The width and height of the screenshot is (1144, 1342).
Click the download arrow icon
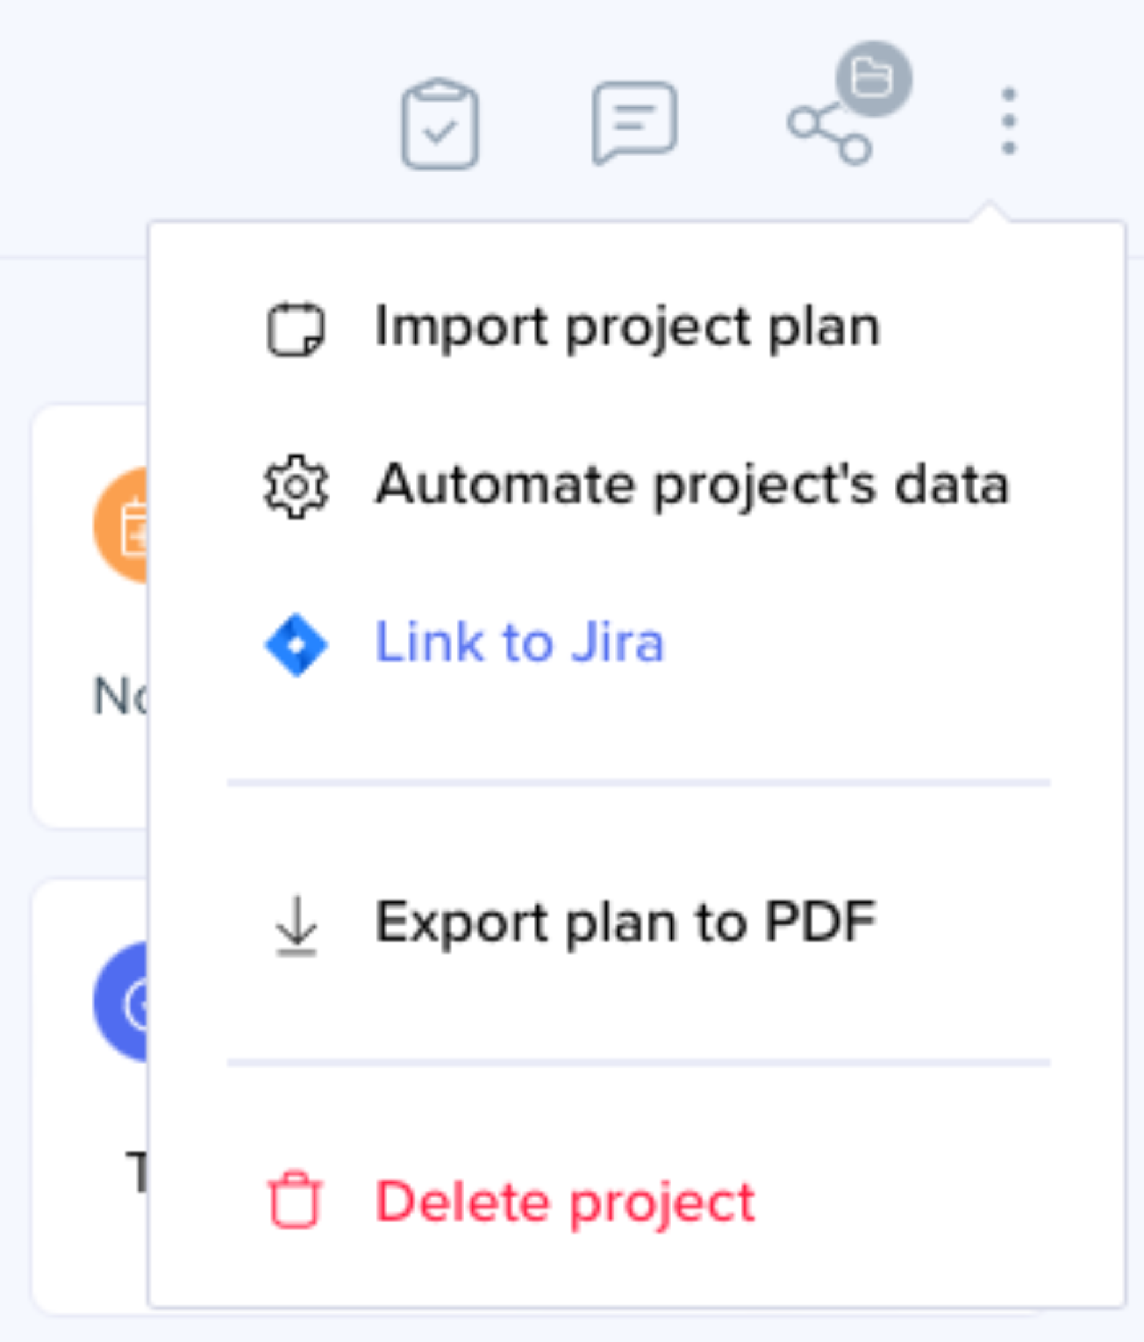pos(296,926)
